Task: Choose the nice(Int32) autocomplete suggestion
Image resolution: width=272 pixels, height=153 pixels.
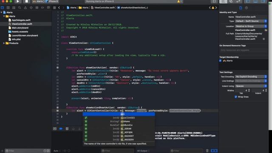Action: click(x=119, y=118)
